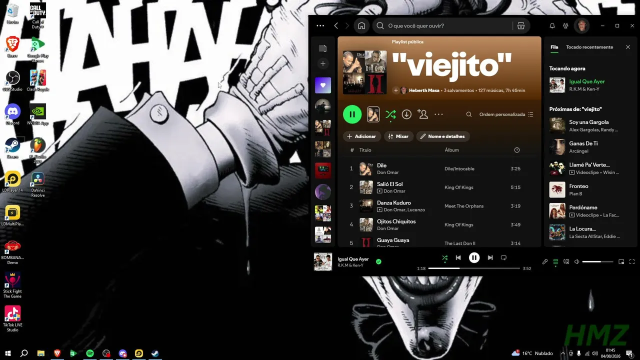Show hidden system tray icons
Viewport: 640px width, 360px height.
point(562,353)
